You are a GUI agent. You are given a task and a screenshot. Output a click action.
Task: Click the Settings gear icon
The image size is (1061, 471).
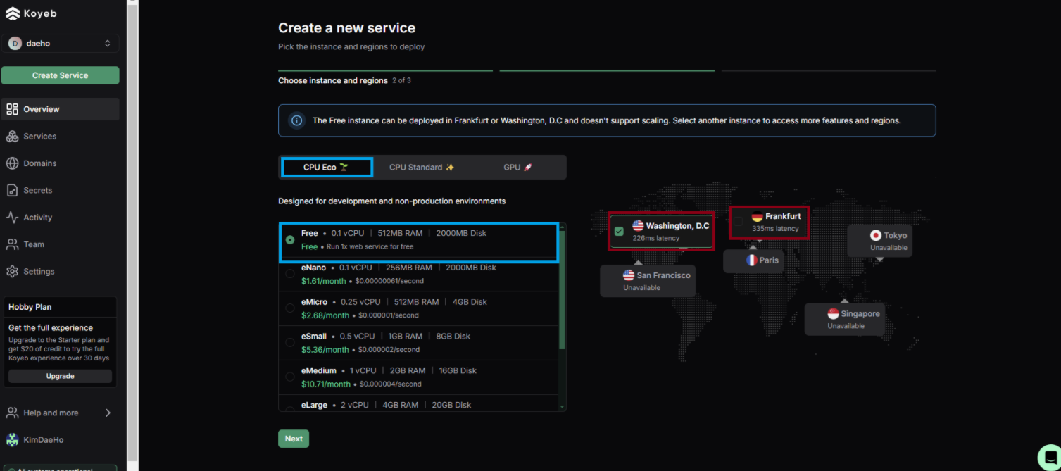tap(12, 271)
